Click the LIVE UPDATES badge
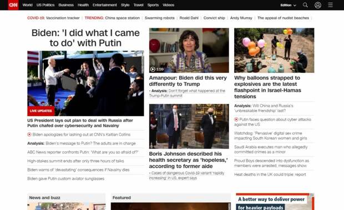 (41, 111)
